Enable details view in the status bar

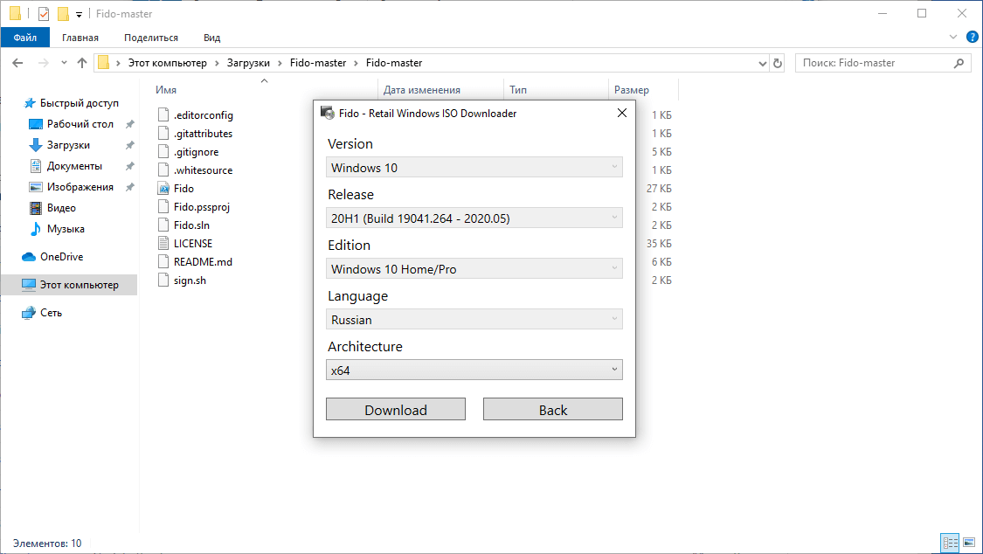tap(950, 543)
